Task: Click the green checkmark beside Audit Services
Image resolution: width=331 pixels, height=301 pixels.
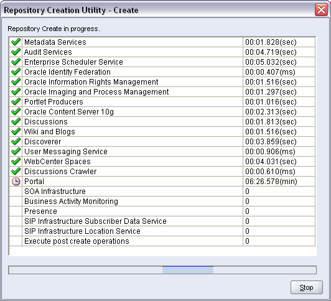Action: [x=16, y=52]
